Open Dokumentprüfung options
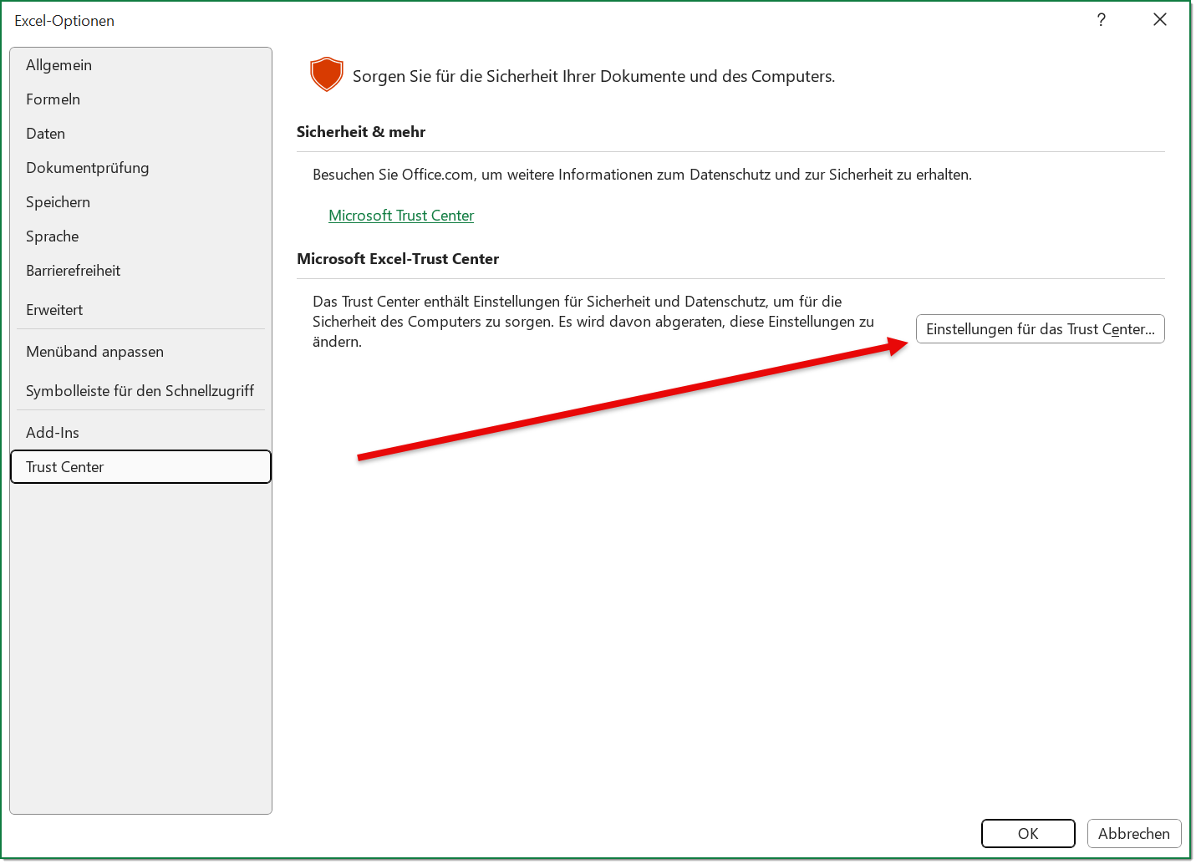This screenshot has width=1196, height=864. coord(87,168)
